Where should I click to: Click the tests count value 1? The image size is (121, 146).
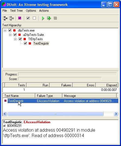[24, 90]
